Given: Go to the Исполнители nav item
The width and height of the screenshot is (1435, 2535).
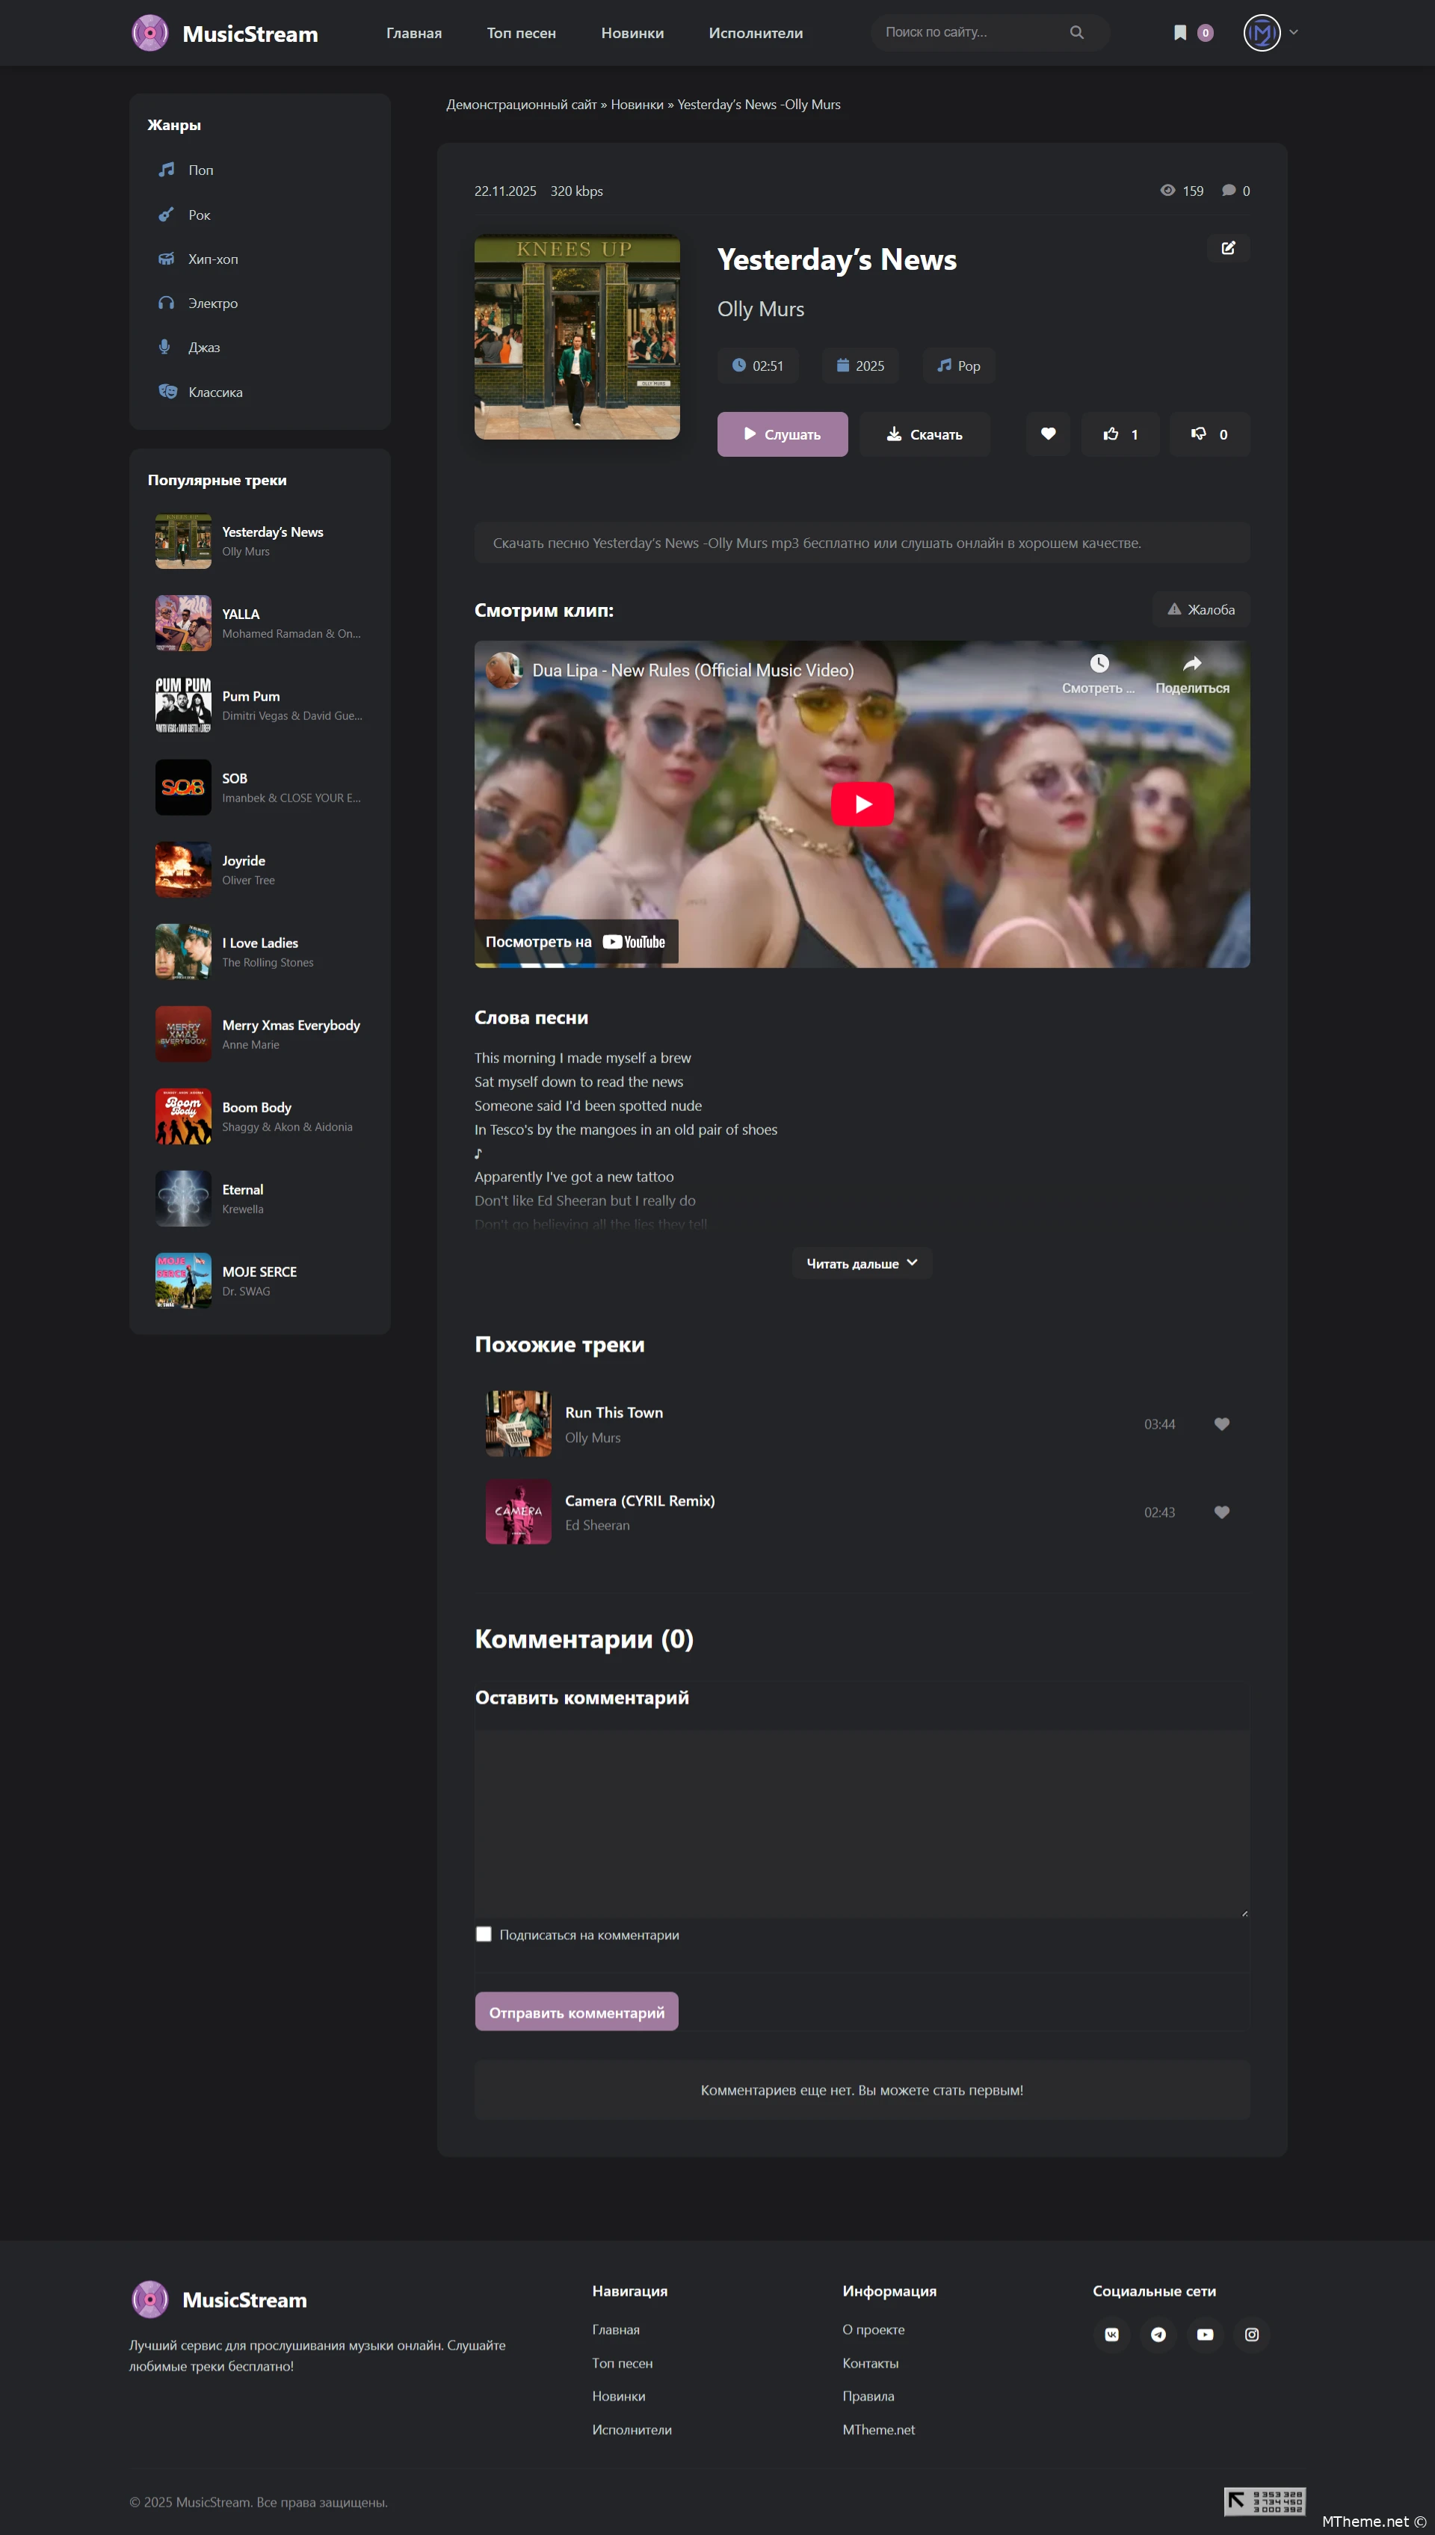Looking at the screenshot, I should tap(755, 33).
